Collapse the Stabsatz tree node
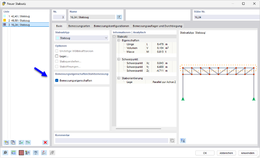This screenshot has width=260, height=158. (114, 37)
